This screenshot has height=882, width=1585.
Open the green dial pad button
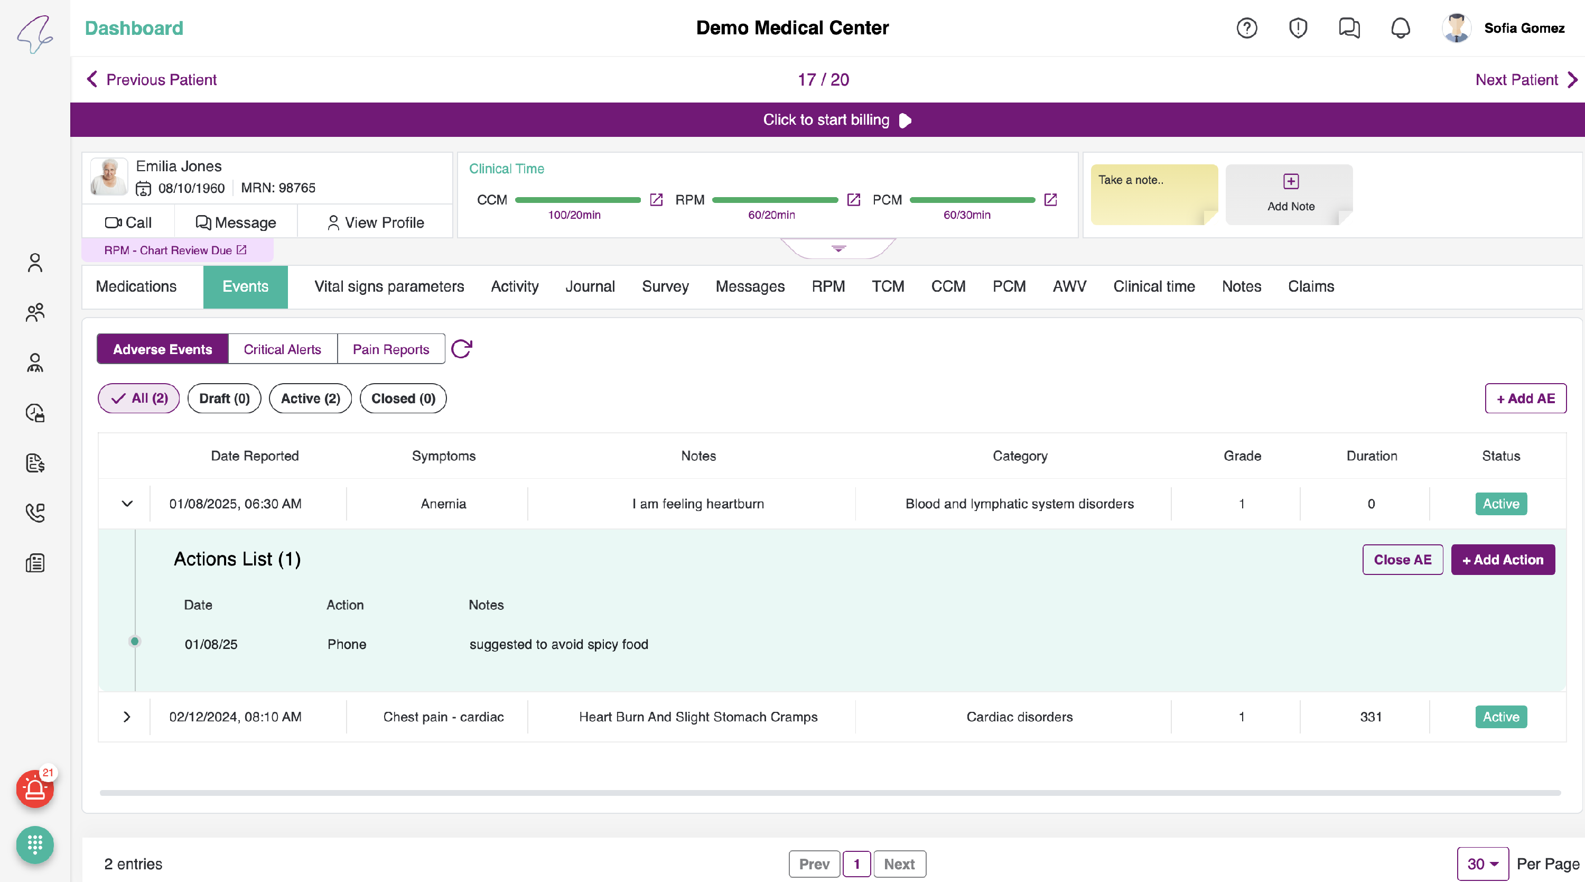pos(34,844)
